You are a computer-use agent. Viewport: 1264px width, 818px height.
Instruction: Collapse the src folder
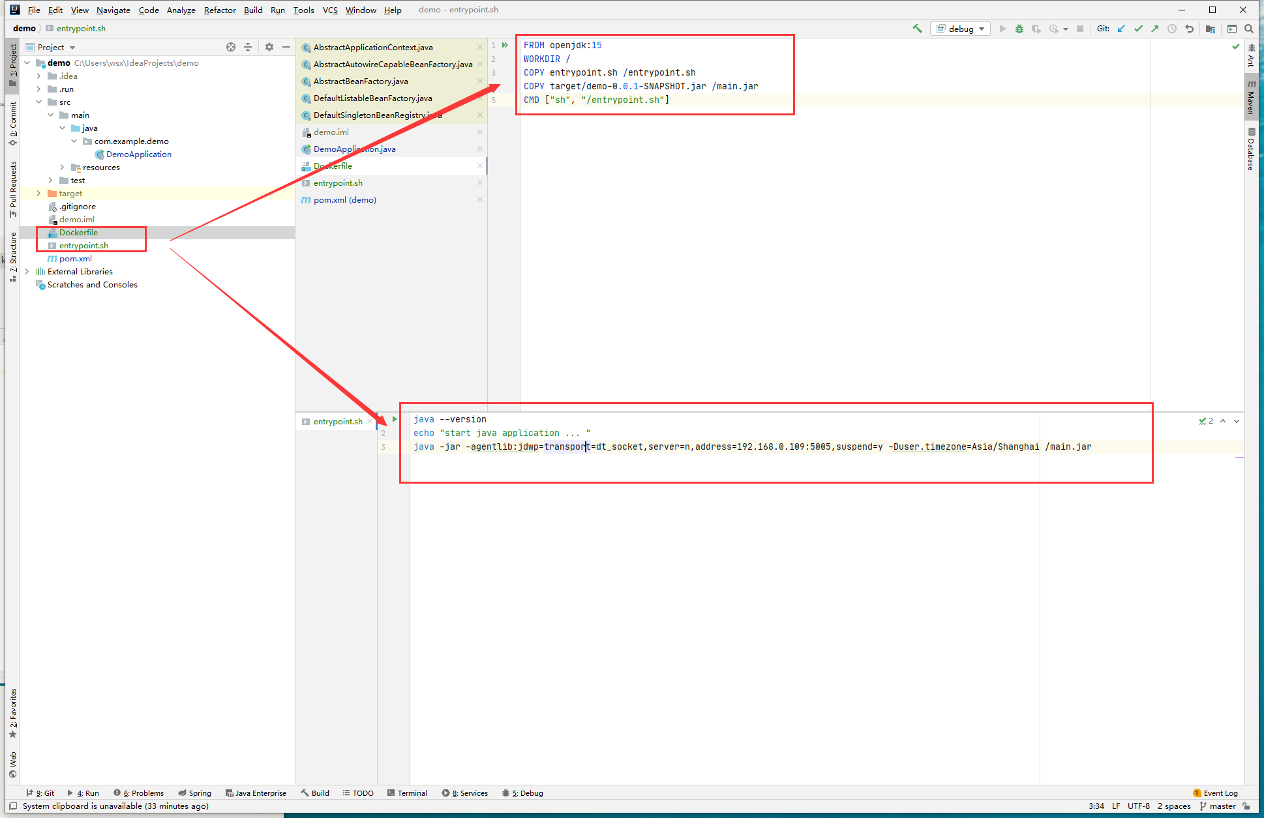(x=38, y=102)
